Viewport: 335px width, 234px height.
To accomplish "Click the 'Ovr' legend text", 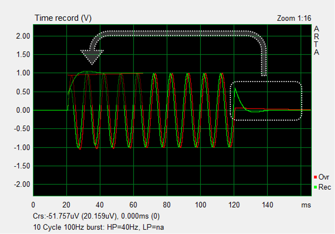I will coord(324,177).
